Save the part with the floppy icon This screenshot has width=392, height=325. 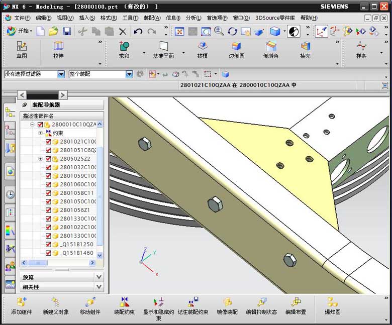67,32
